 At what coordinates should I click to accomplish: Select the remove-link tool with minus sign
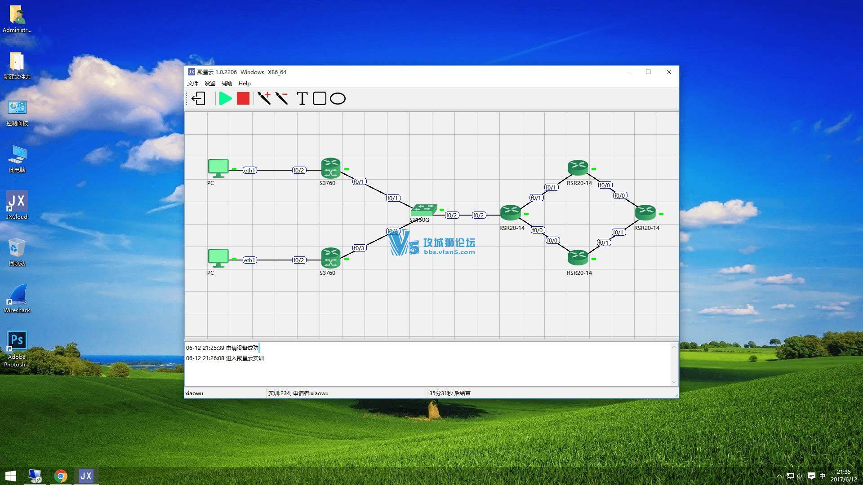282,98
